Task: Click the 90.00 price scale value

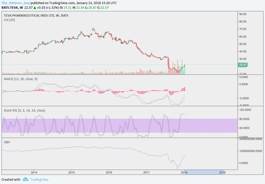Action: (243, 14)
